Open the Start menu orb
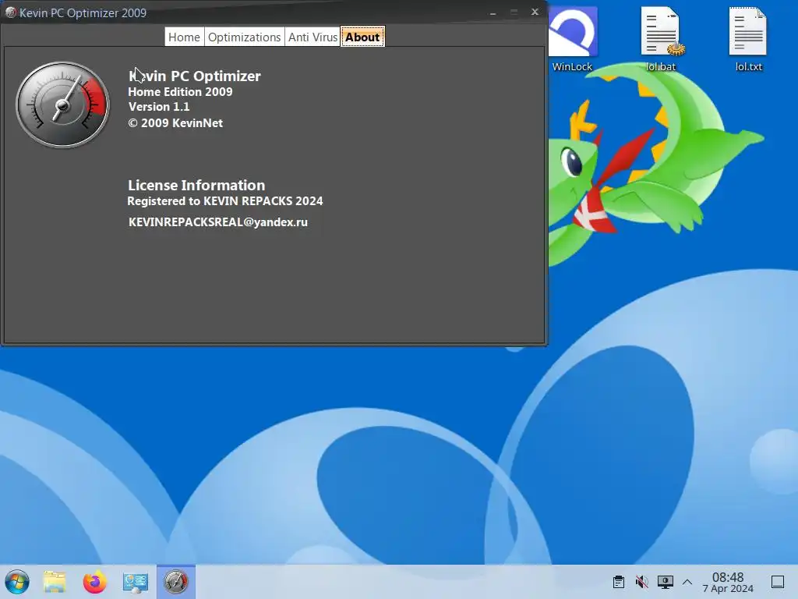Screen dimensions: 798x599 click(x=17, y=582)
